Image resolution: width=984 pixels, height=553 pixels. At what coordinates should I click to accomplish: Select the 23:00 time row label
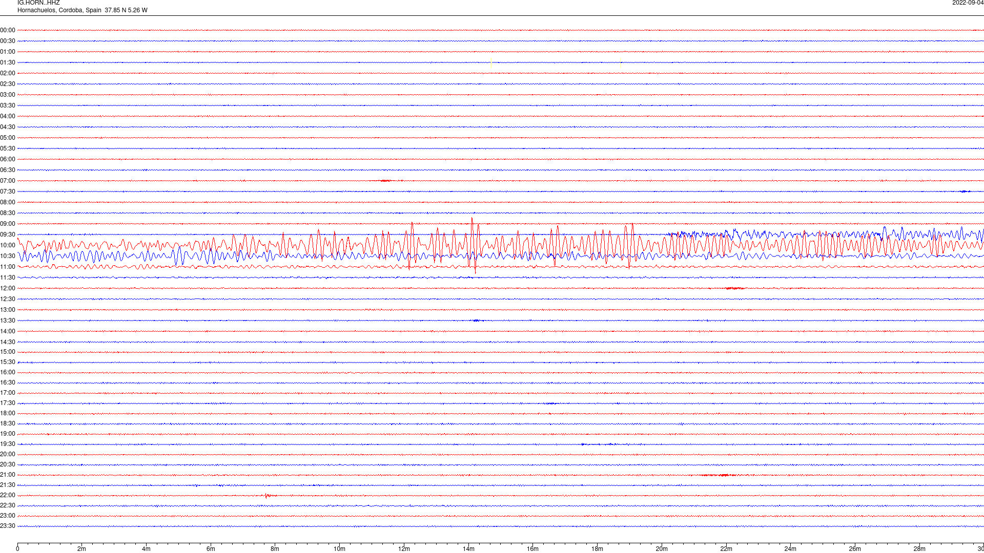pyautogui.click(x=8, y=516)
